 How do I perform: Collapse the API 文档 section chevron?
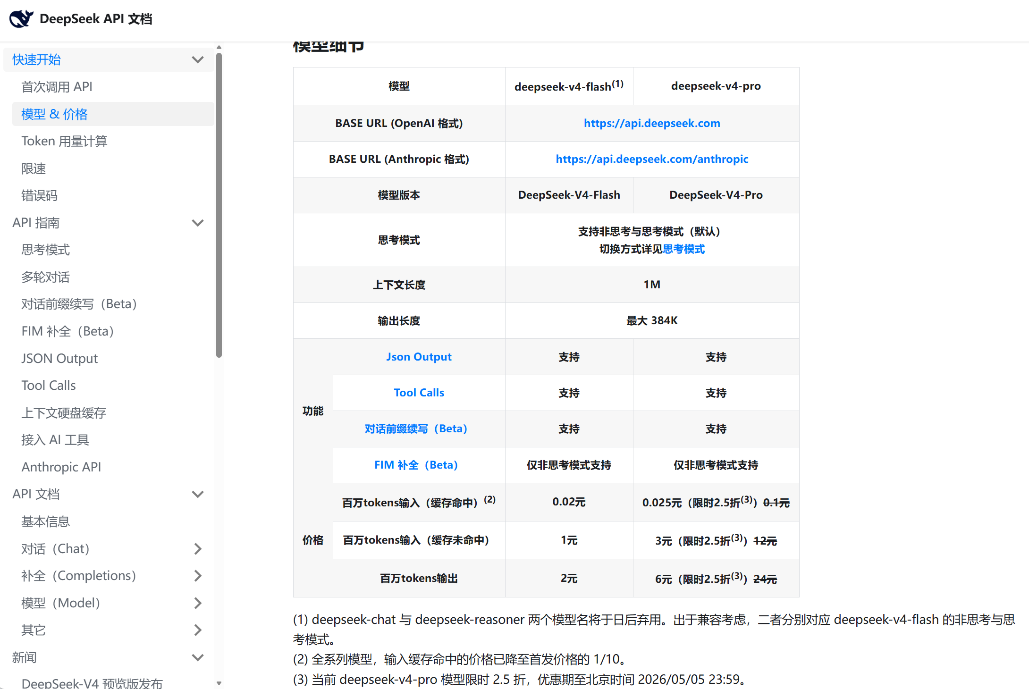[198, 494]
